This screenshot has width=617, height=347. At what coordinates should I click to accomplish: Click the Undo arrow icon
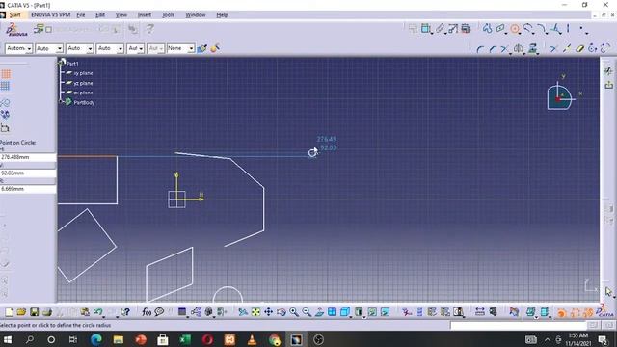(x=98, y=312)
